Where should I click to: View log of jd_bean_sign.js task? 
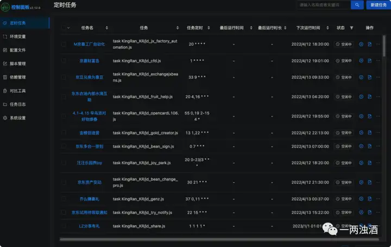(x=370, y=147)
